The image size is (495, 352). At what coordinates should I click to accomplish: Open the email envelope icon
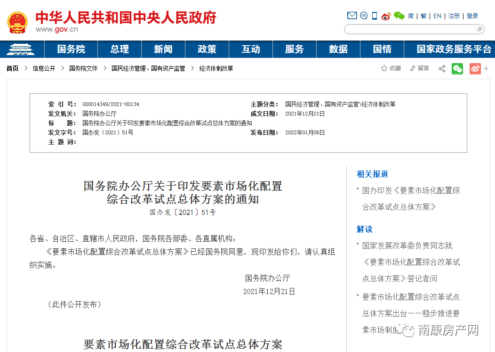tap(352, 16)
